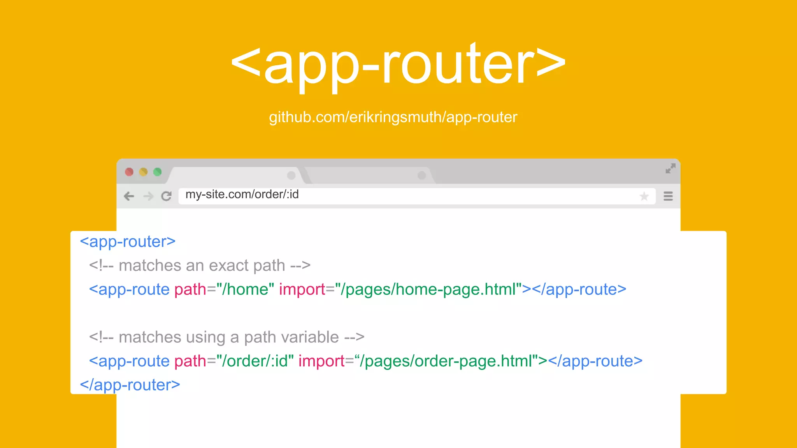Click the "/order/:id" path value
Screen dimensions: 797x448
coord(255,361)
